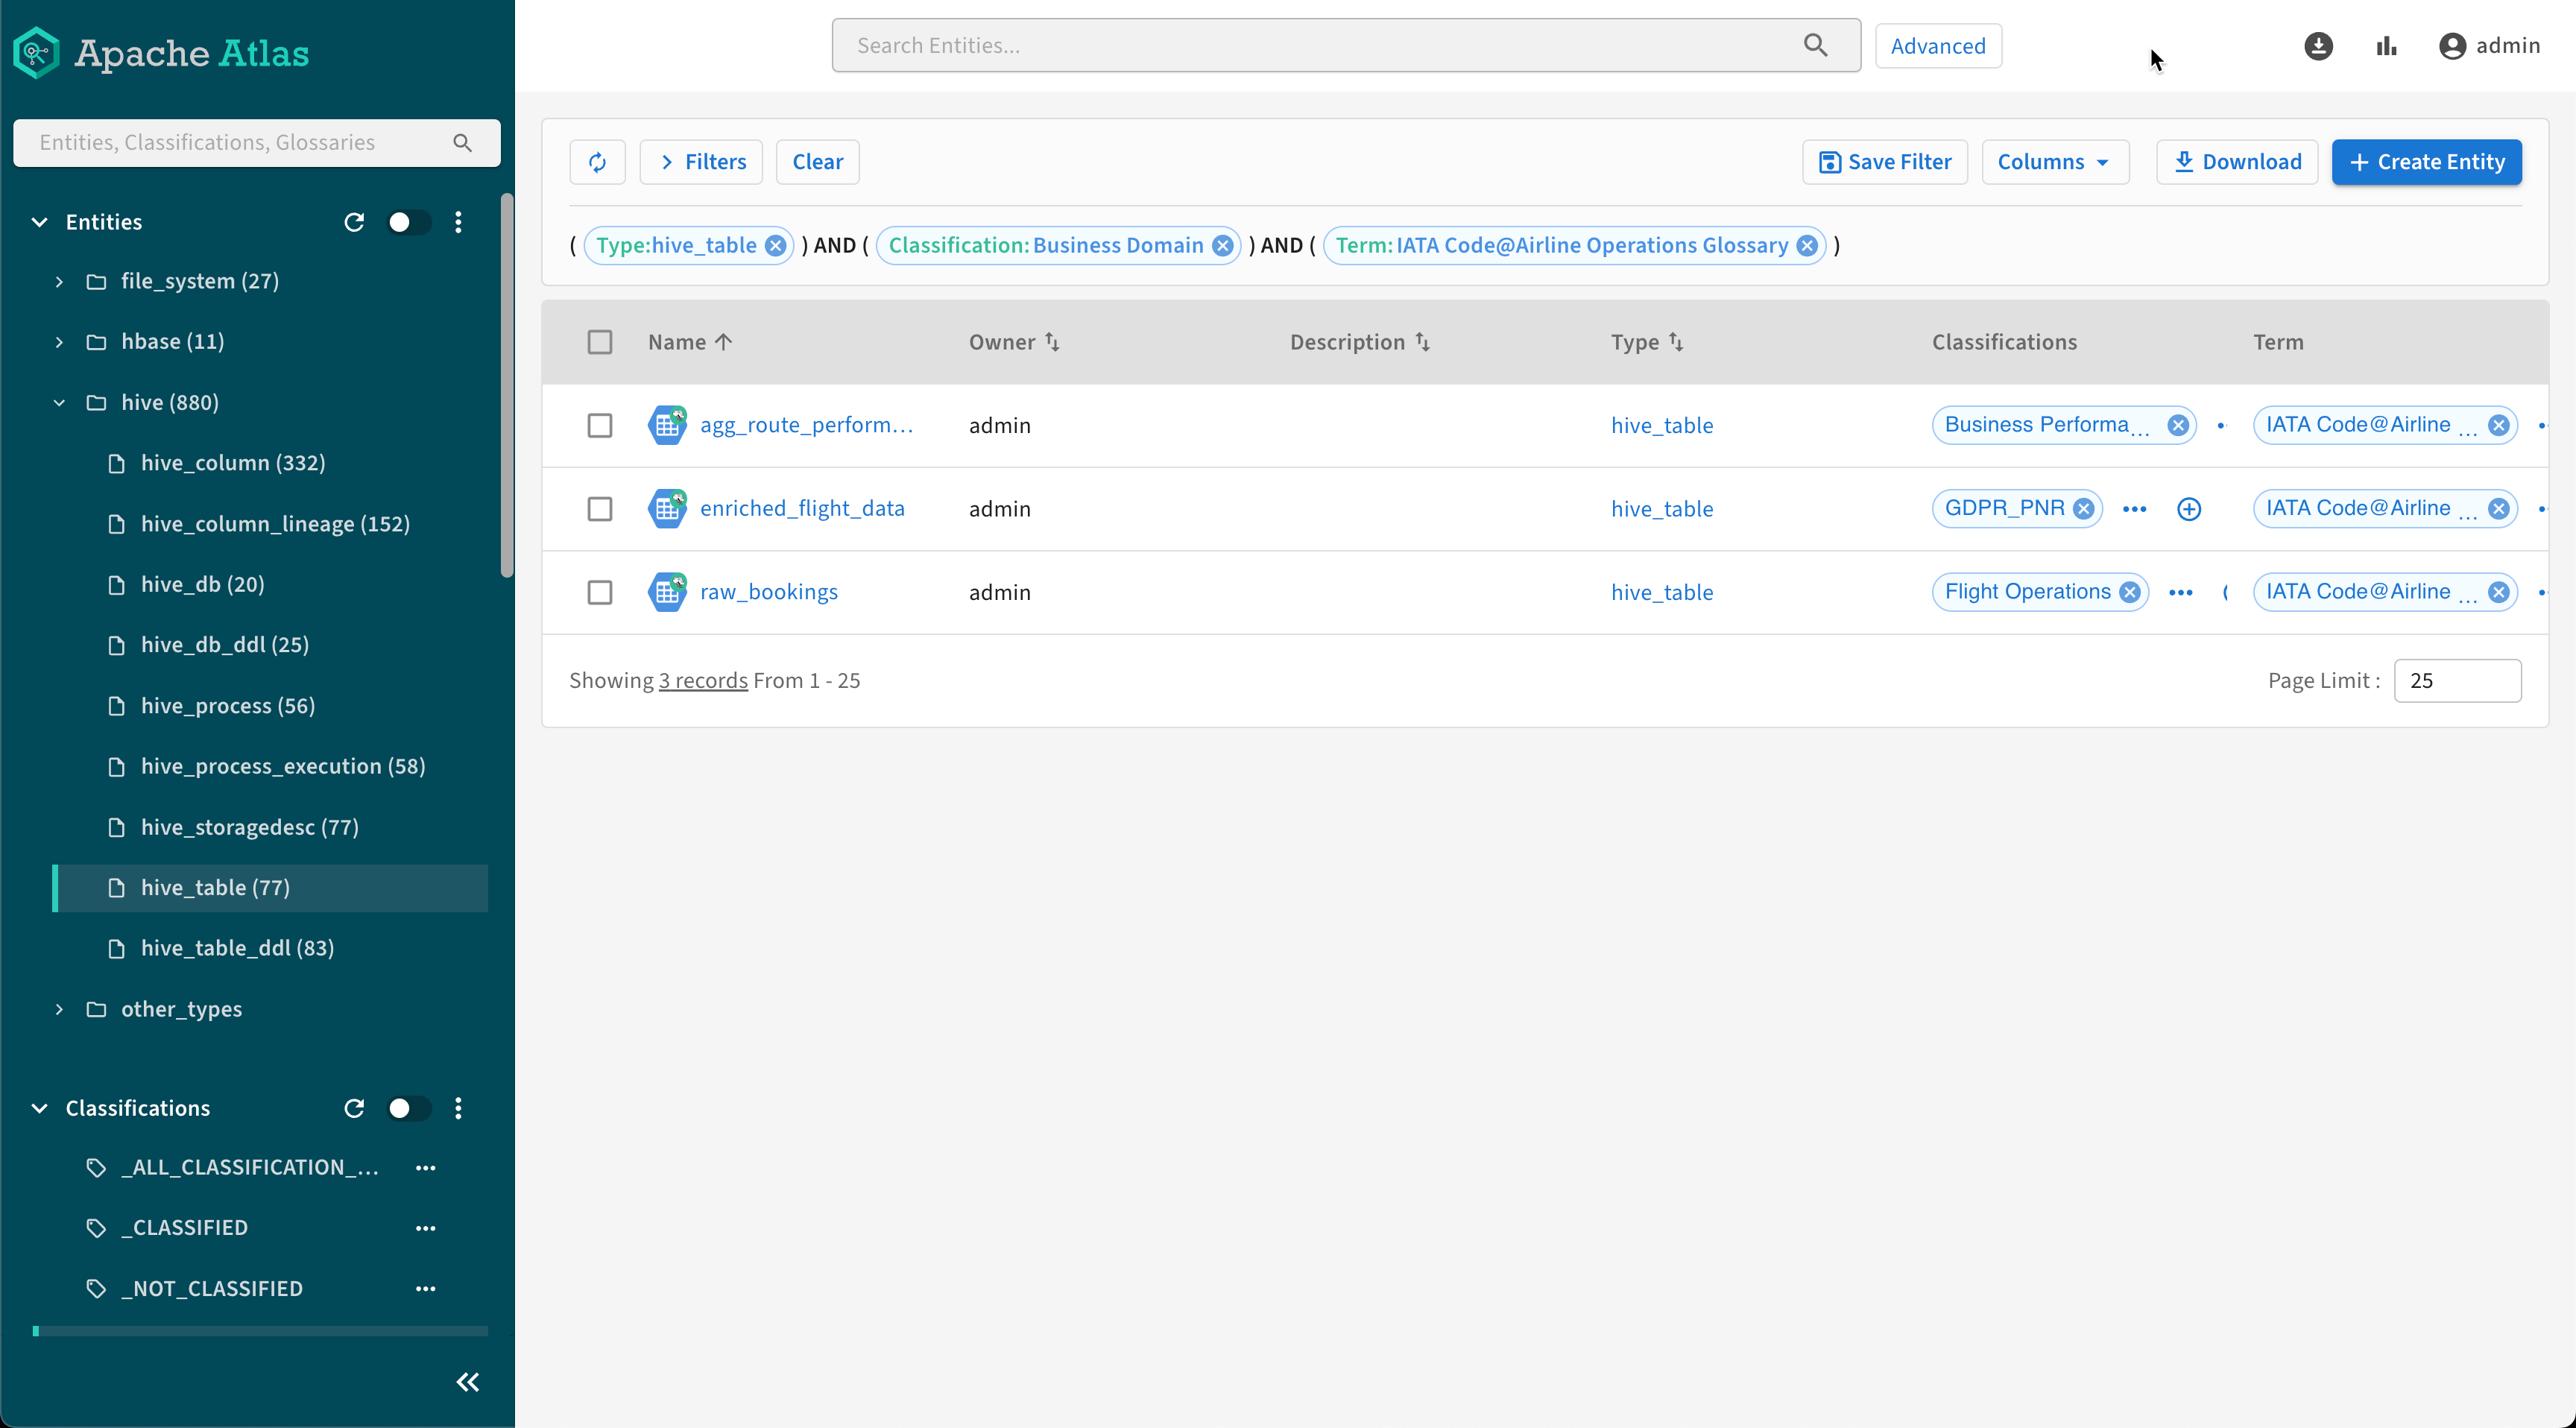Screen dimensions: 2576x1428
Task: Open Entities section three-dot menu
Action: click(458, 222)
